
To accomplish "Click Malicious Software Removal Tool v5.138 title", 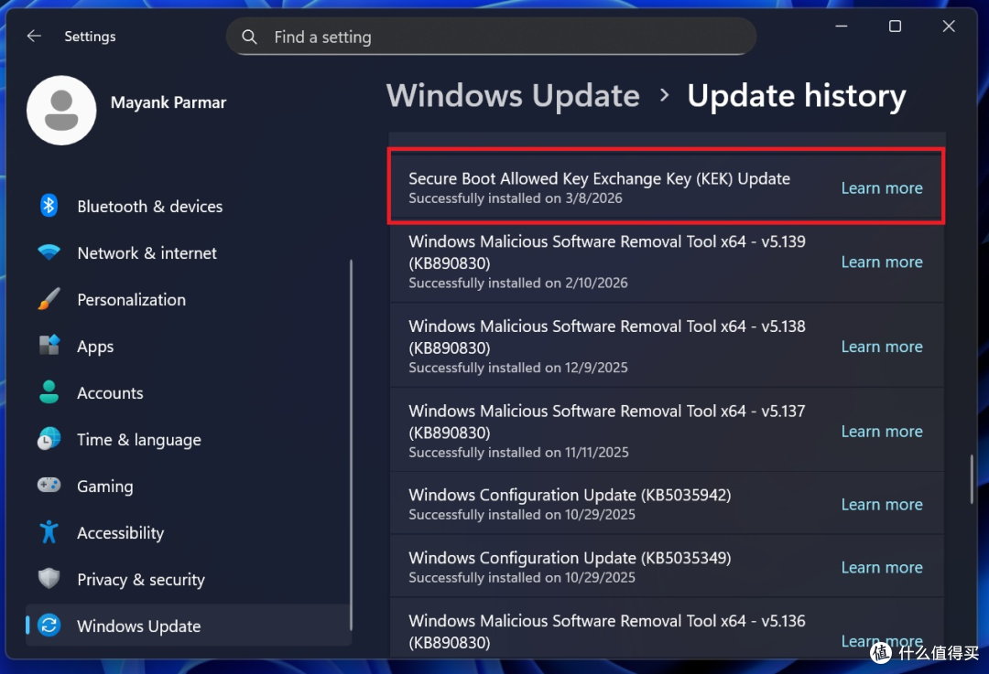I will click(607, 337).
